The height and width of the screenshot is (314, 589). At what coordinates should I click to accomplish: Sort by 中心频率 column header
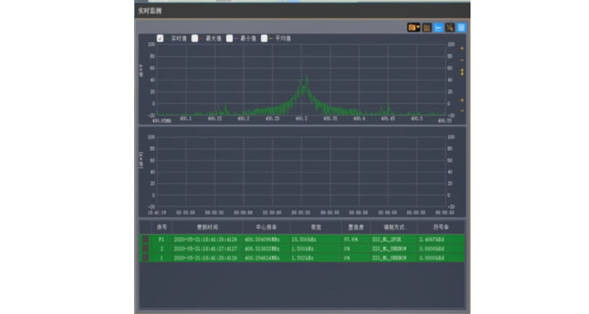[266, 227]
